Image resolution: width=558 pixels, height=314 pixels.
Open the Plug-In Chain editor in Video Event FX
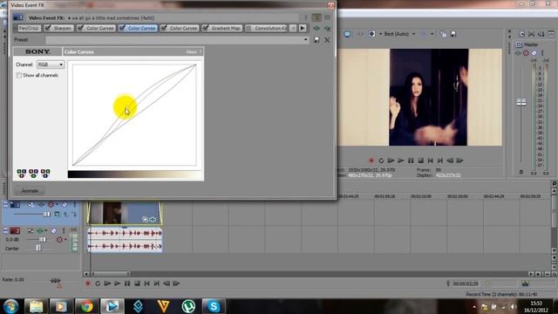point(316,28)
